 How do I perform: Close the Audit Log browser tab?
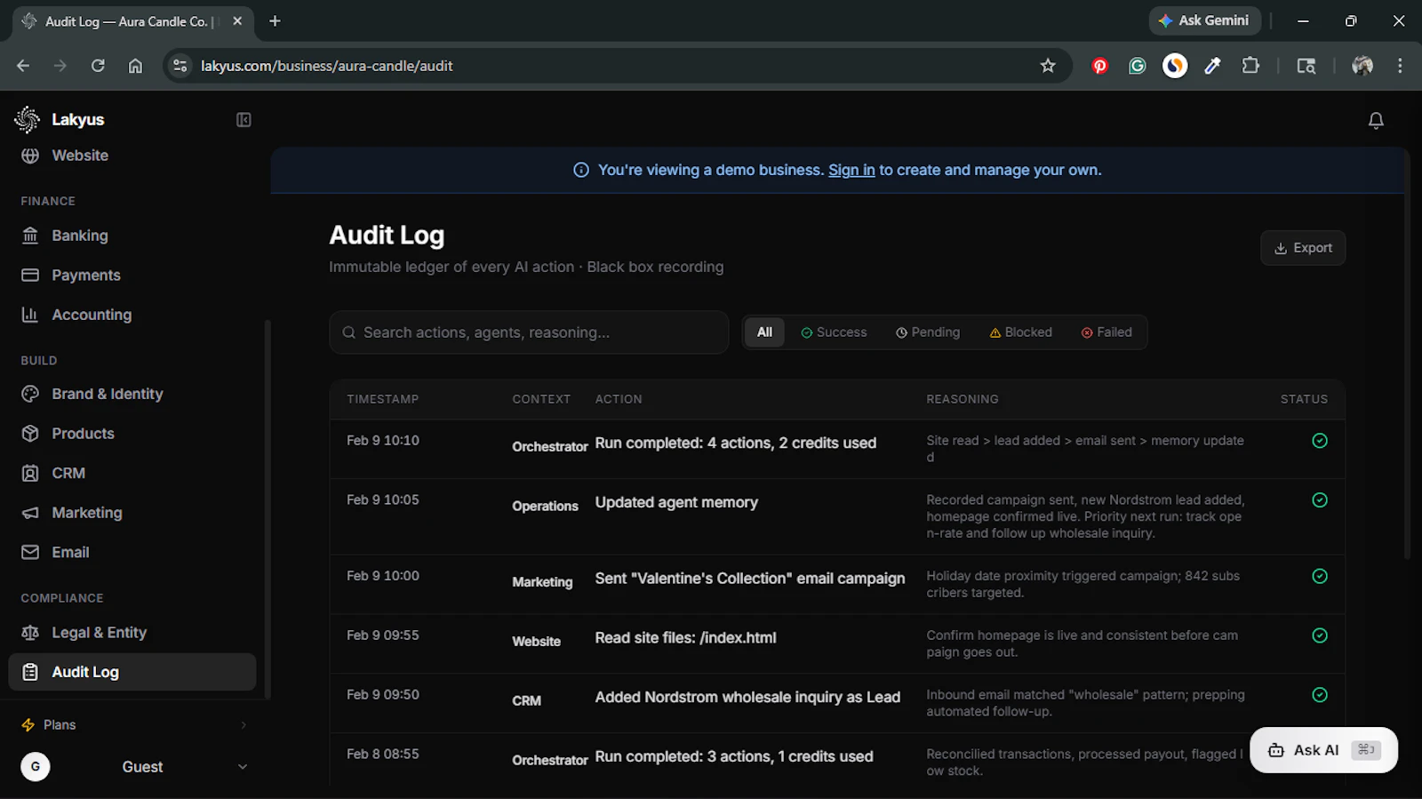click(x=237, y=21)
